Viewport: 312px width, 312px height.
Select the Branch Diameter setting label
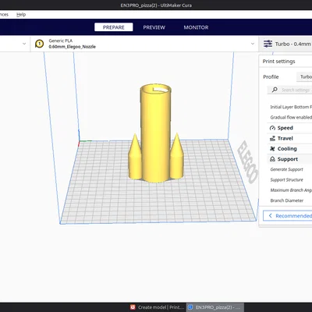pos(287,200)
